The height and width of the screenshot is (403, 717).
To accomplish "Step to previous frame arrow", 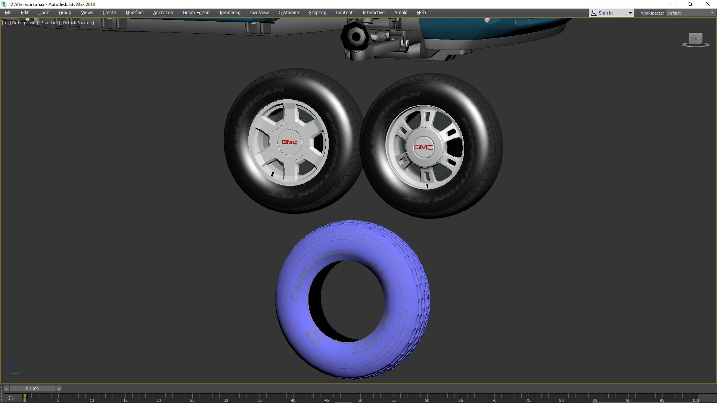I will point(6,389).
